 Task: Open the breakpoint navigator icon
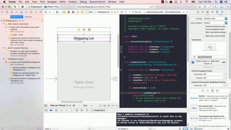pos(36,12)
